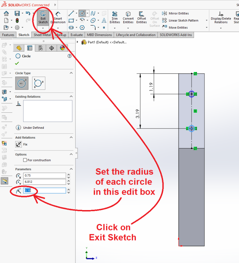Click the green checkmark to accept circle
Viewport: 239px width, 263px height.
coord(17,64)
